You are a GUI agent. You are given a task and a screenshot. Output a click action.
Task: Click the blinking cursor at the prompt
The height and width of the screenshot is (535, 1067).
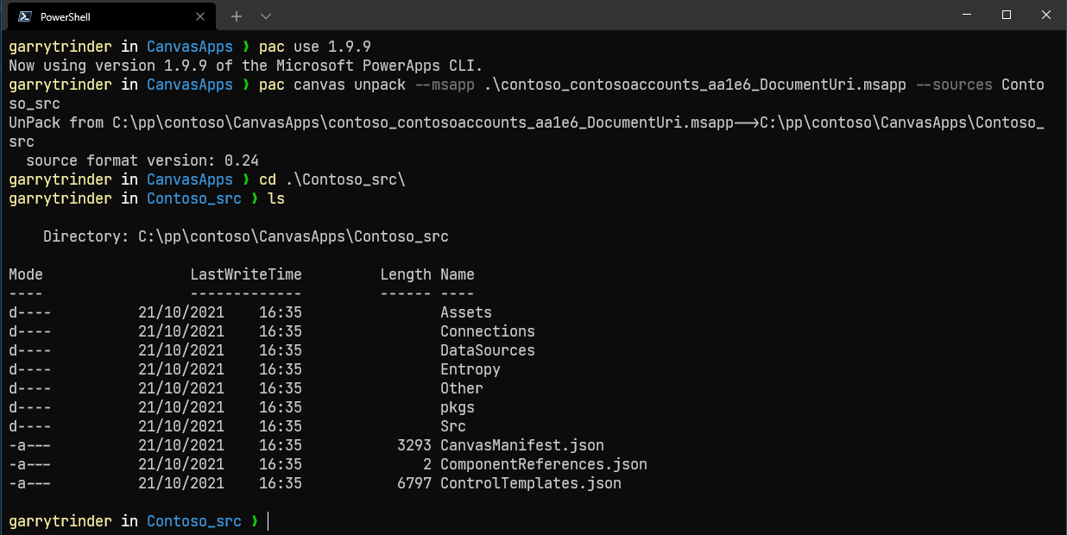267,520
